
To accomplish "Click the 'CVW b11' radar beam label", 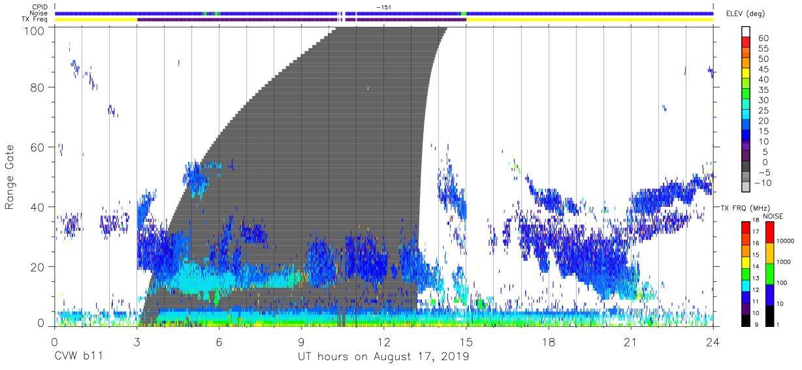I will click(78, 356).
